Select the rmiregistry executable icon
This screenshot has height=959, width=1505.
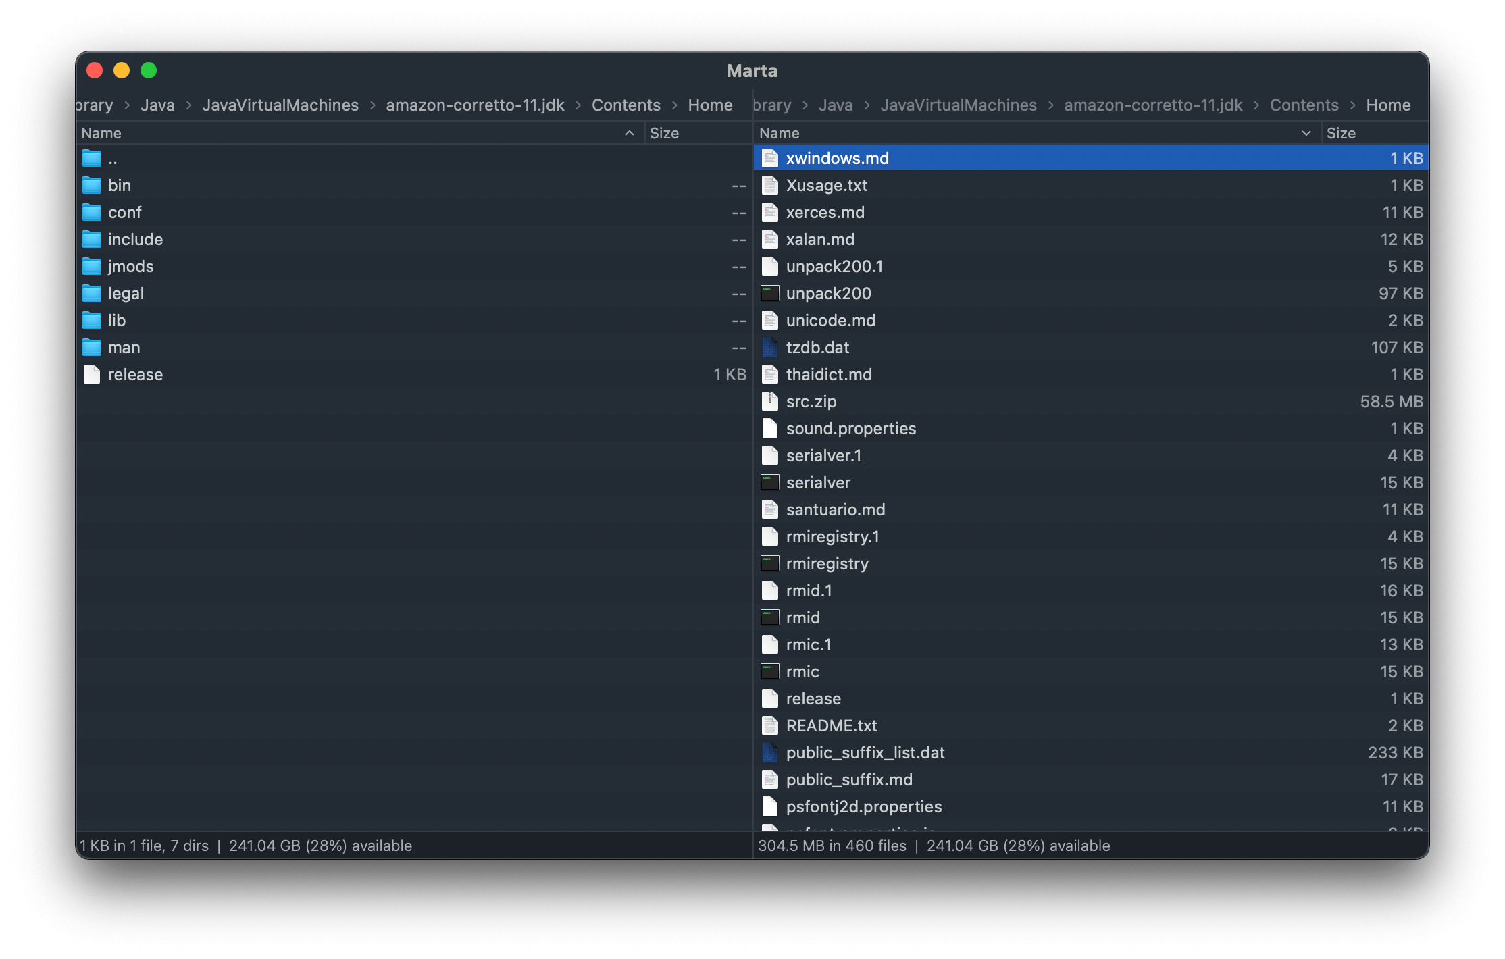point(769,564)
